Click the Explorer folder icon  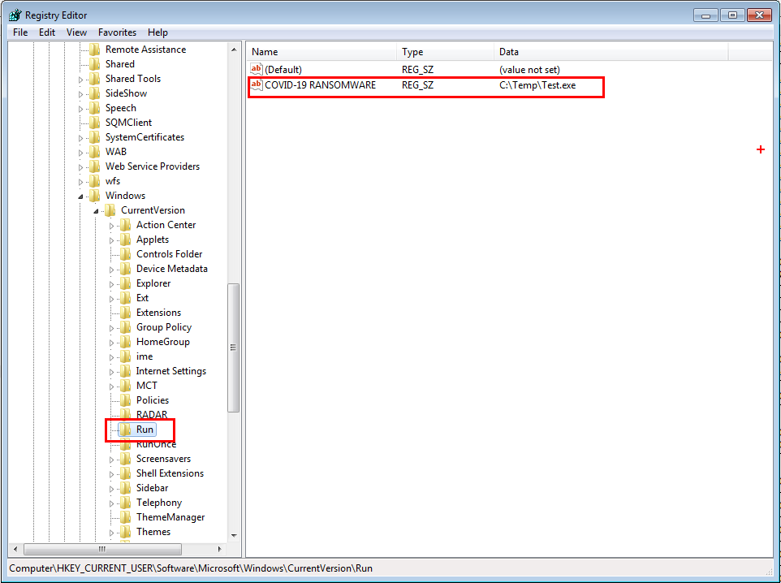(x=126, y=283)
